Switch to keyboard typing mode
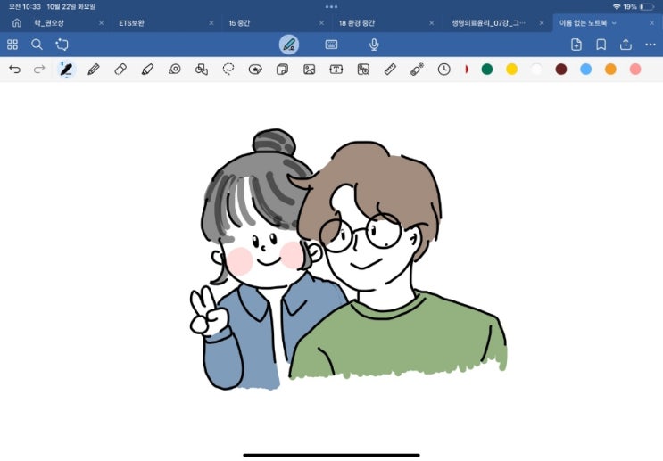 [x=332, y=45]
